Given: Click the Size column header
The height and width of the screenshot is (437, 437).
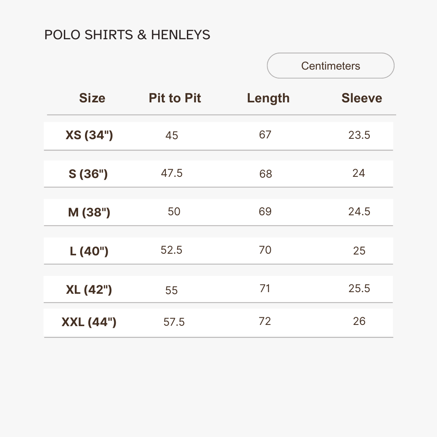Looking at the screenshot, I should coord(92,98).
